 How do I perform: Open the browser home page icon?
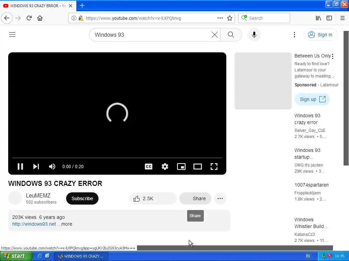[40, 18]
